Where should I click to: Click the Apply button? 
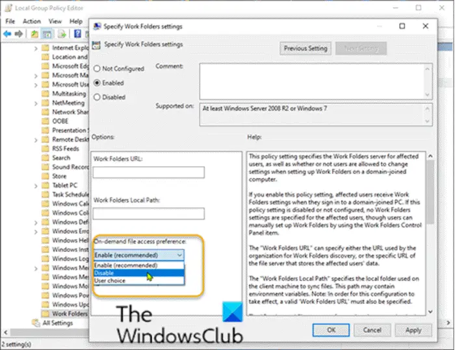tap(413, 330)
